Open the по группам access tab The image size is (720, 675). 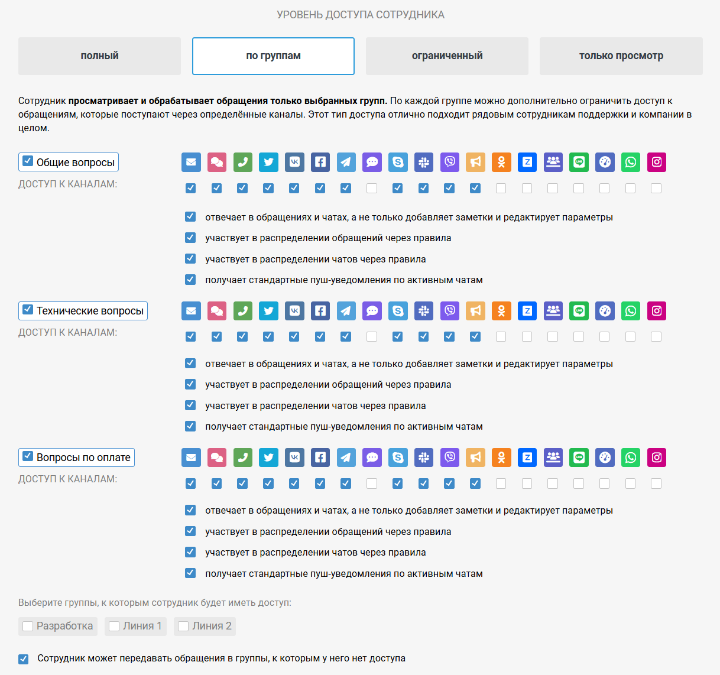[273, 56]
